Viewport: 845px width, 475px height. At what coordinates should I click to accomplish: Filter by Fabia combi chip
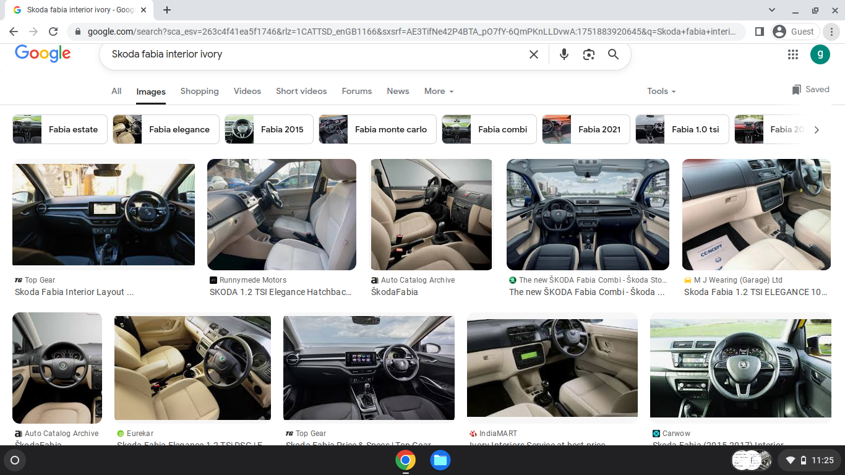[x=489, y=129]
